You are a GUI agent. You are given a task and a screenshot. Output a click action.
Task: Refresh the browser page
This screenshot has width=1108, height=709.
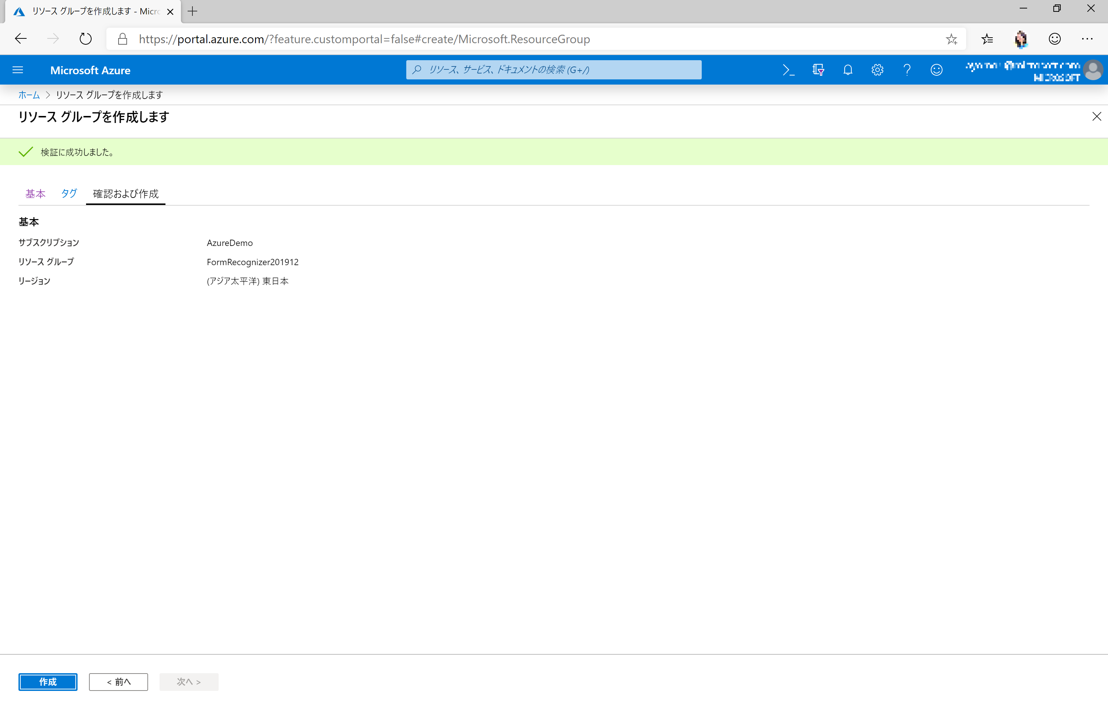pos(86,39)
